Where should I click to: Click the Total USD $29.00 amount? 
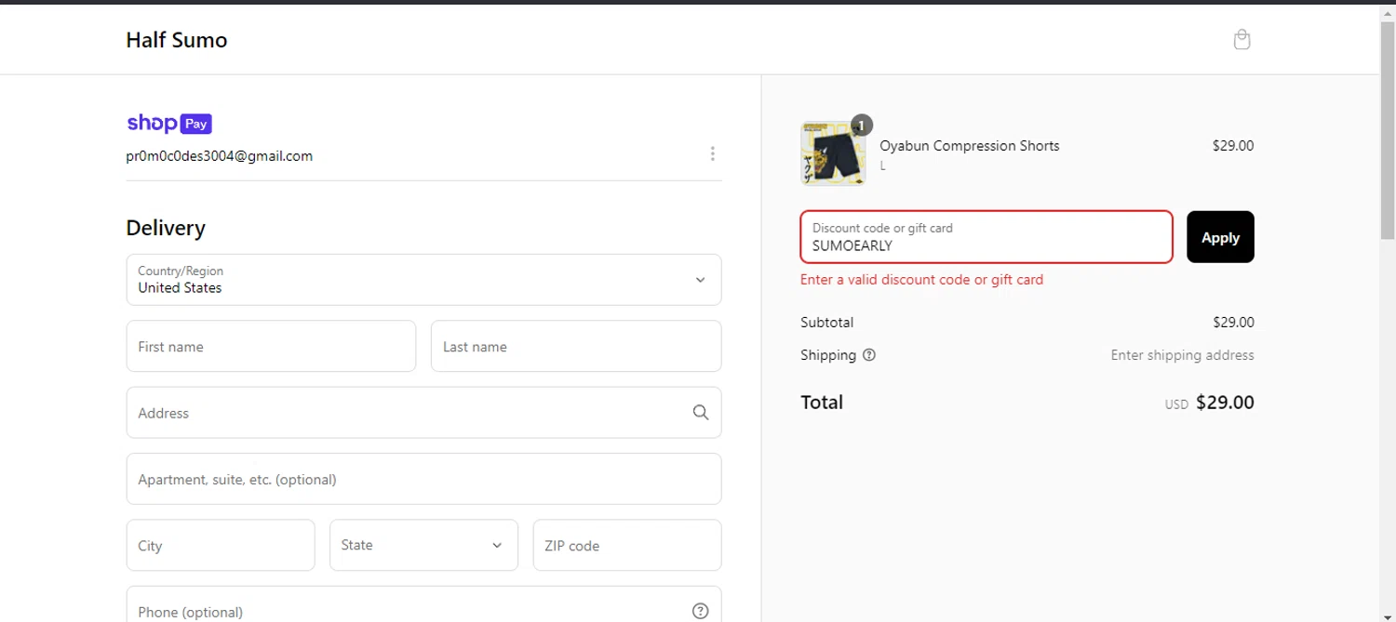pyautogui.click(x=1209, y=403)
